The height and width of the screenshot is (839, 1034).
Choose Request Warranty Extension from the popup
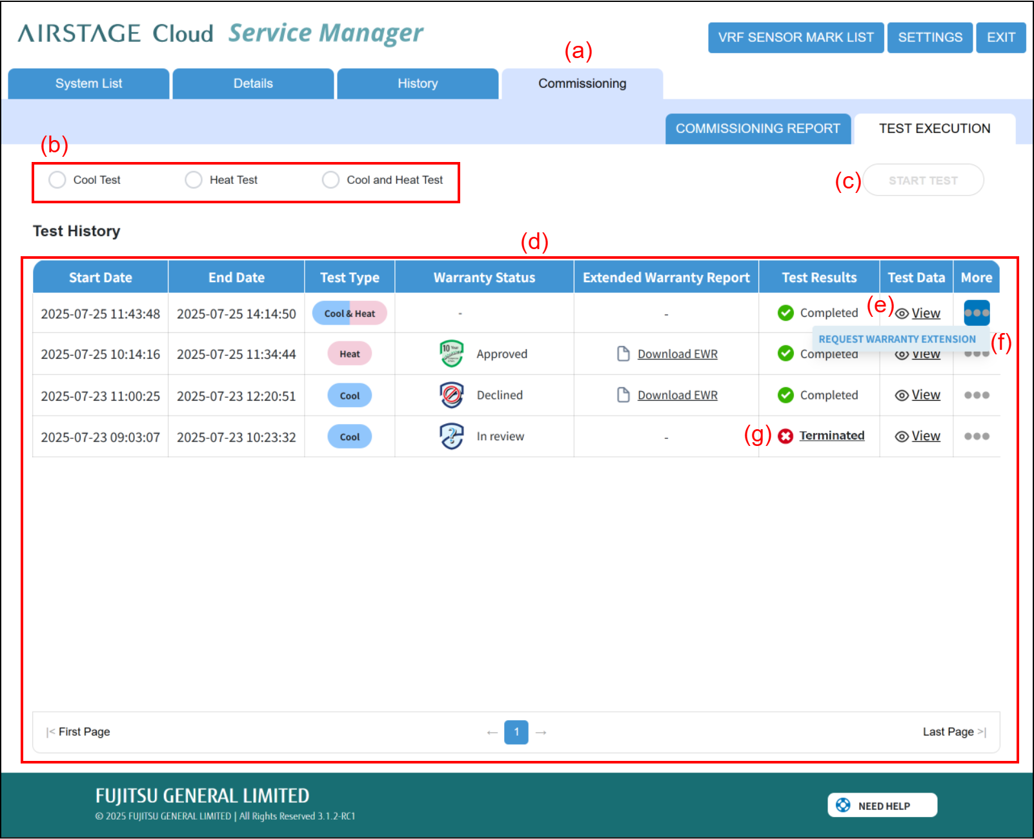point(897,339)
